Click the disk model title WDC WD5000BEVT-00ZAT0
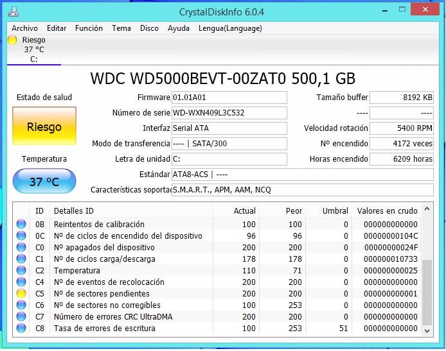The height and width of the screenshot is (351, 446). tap(223, 78)
